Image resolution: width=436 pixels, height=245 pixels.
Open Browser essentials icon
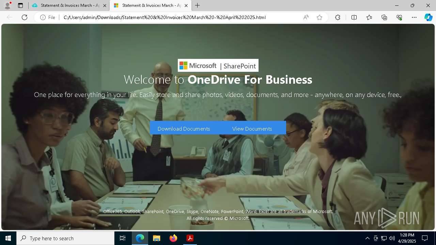point(399,17)
